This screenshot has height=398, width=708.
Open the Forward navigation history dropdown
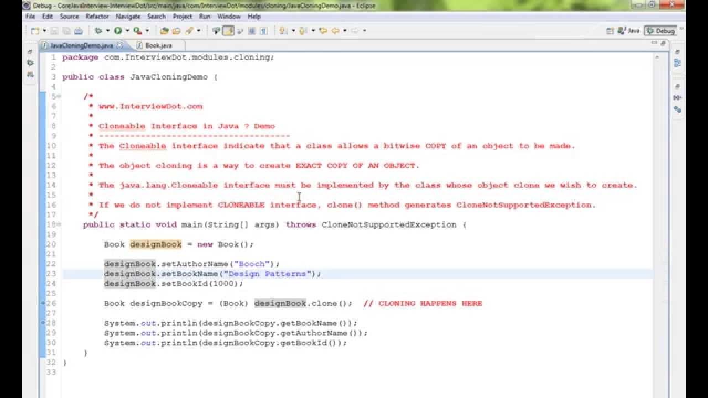365,30
